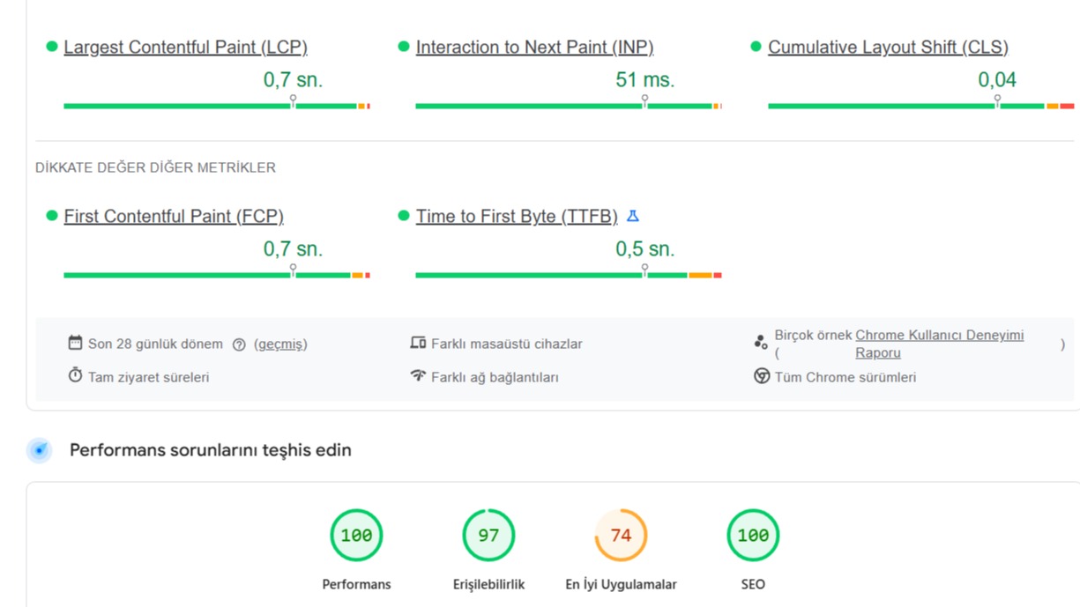Select the Performans score gauge showing 100

tap(356, 535)
